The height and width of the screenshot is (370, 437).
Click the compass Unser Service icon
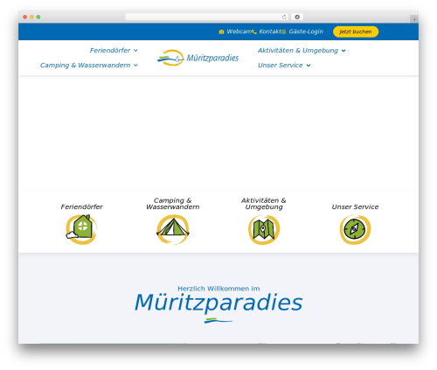[x=355, y=229]
